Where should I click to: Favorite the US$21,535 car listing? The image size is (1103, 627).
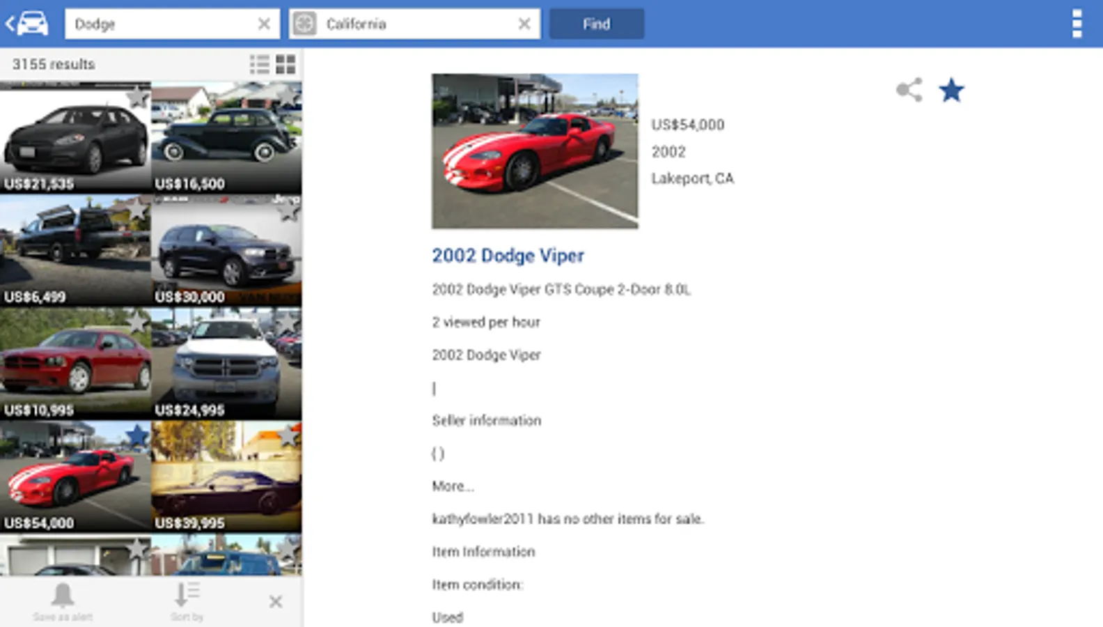[x=137, y=97]
